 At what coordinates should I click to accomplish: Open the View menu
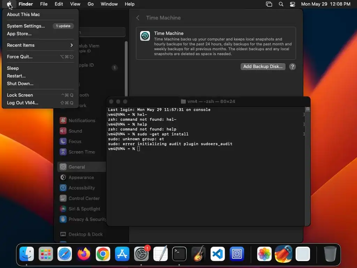coord(75,4)
